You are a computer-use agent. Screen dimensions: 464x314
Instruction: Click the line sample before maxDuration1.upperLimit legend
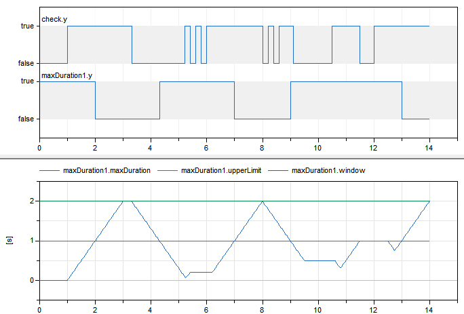[168, 170]
